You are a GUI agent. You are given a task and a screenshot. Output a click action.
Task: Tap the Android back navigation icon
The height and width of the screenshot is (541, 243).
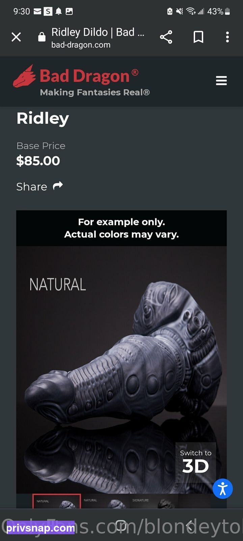(190, 526)
